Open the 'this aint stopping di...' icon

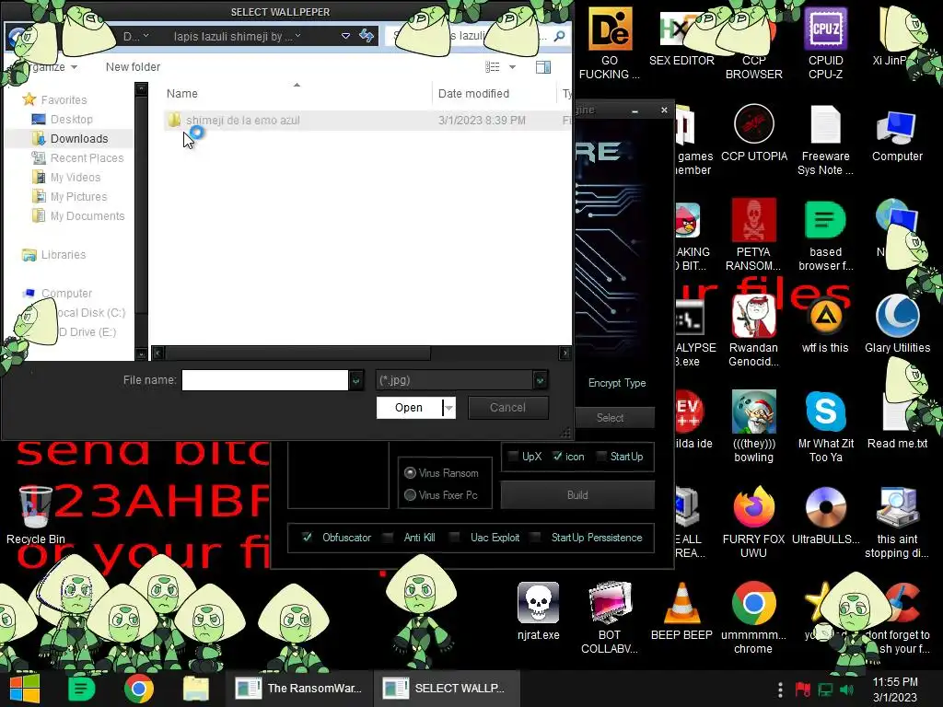pyautogui.click(x=897, y=507)
